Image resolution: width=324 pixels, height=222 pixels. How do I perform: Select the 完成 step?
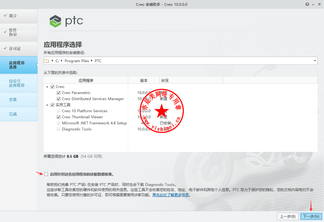pyautogui.click(x=19, y=114)
